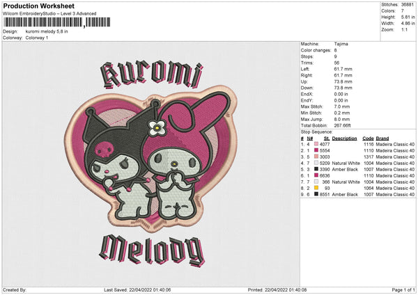Click 'Natural White' in stop row 4
The width and height of the screenshot is (418, 295).
[346, 163]
